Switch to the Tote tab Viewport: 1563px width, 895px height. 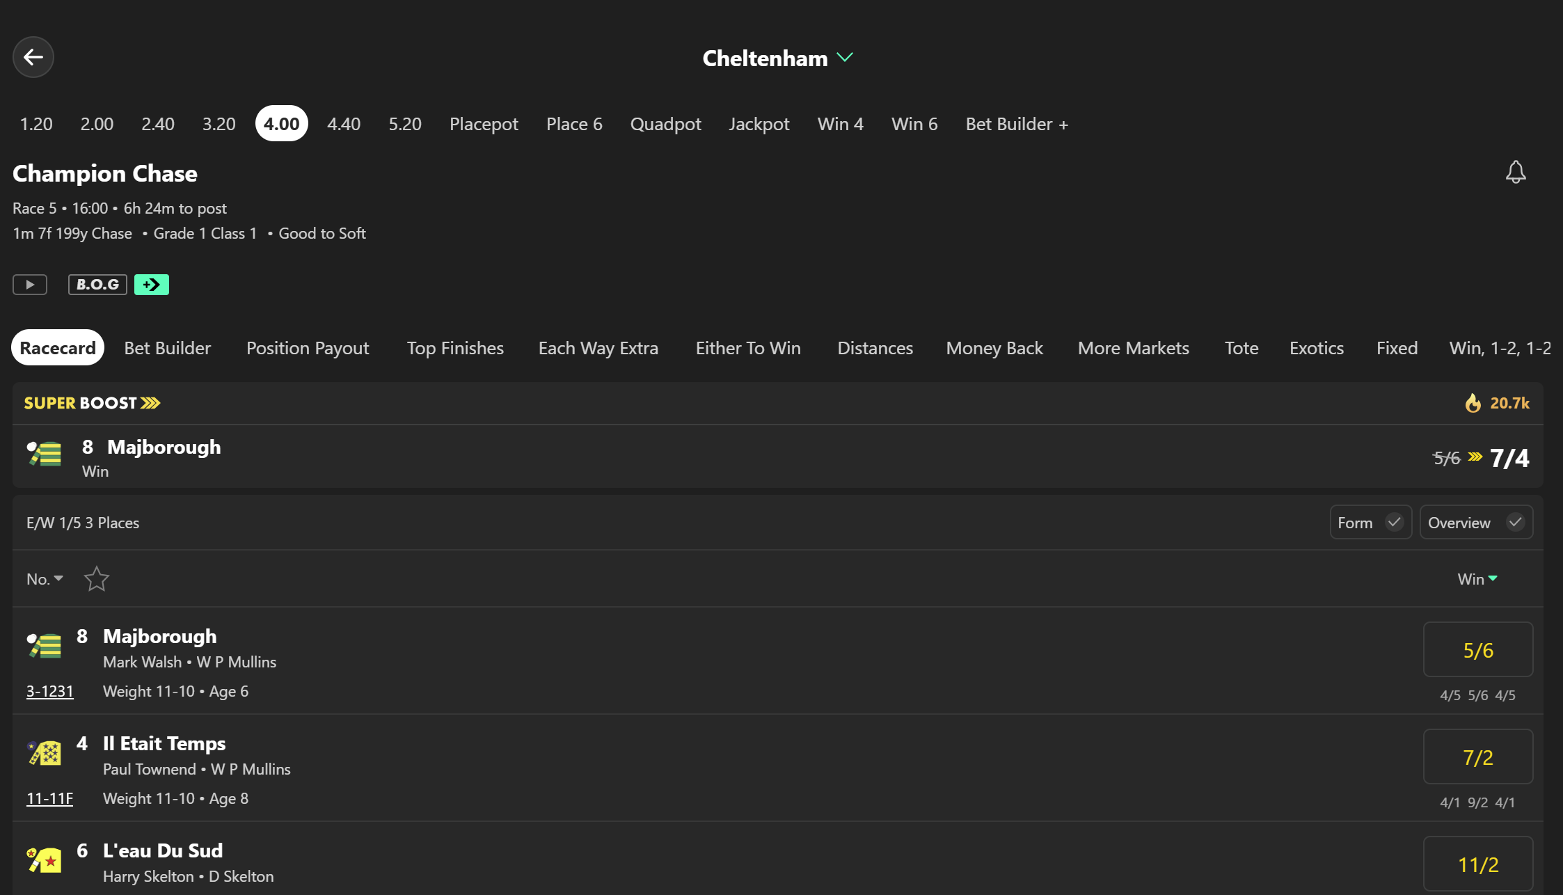pos(1241,348)
